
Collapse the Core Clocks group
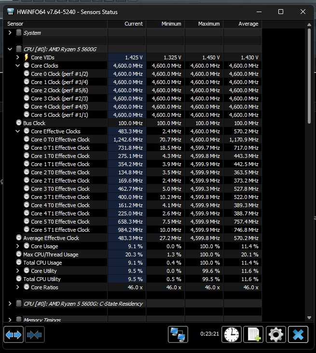[x=18, y=66]
